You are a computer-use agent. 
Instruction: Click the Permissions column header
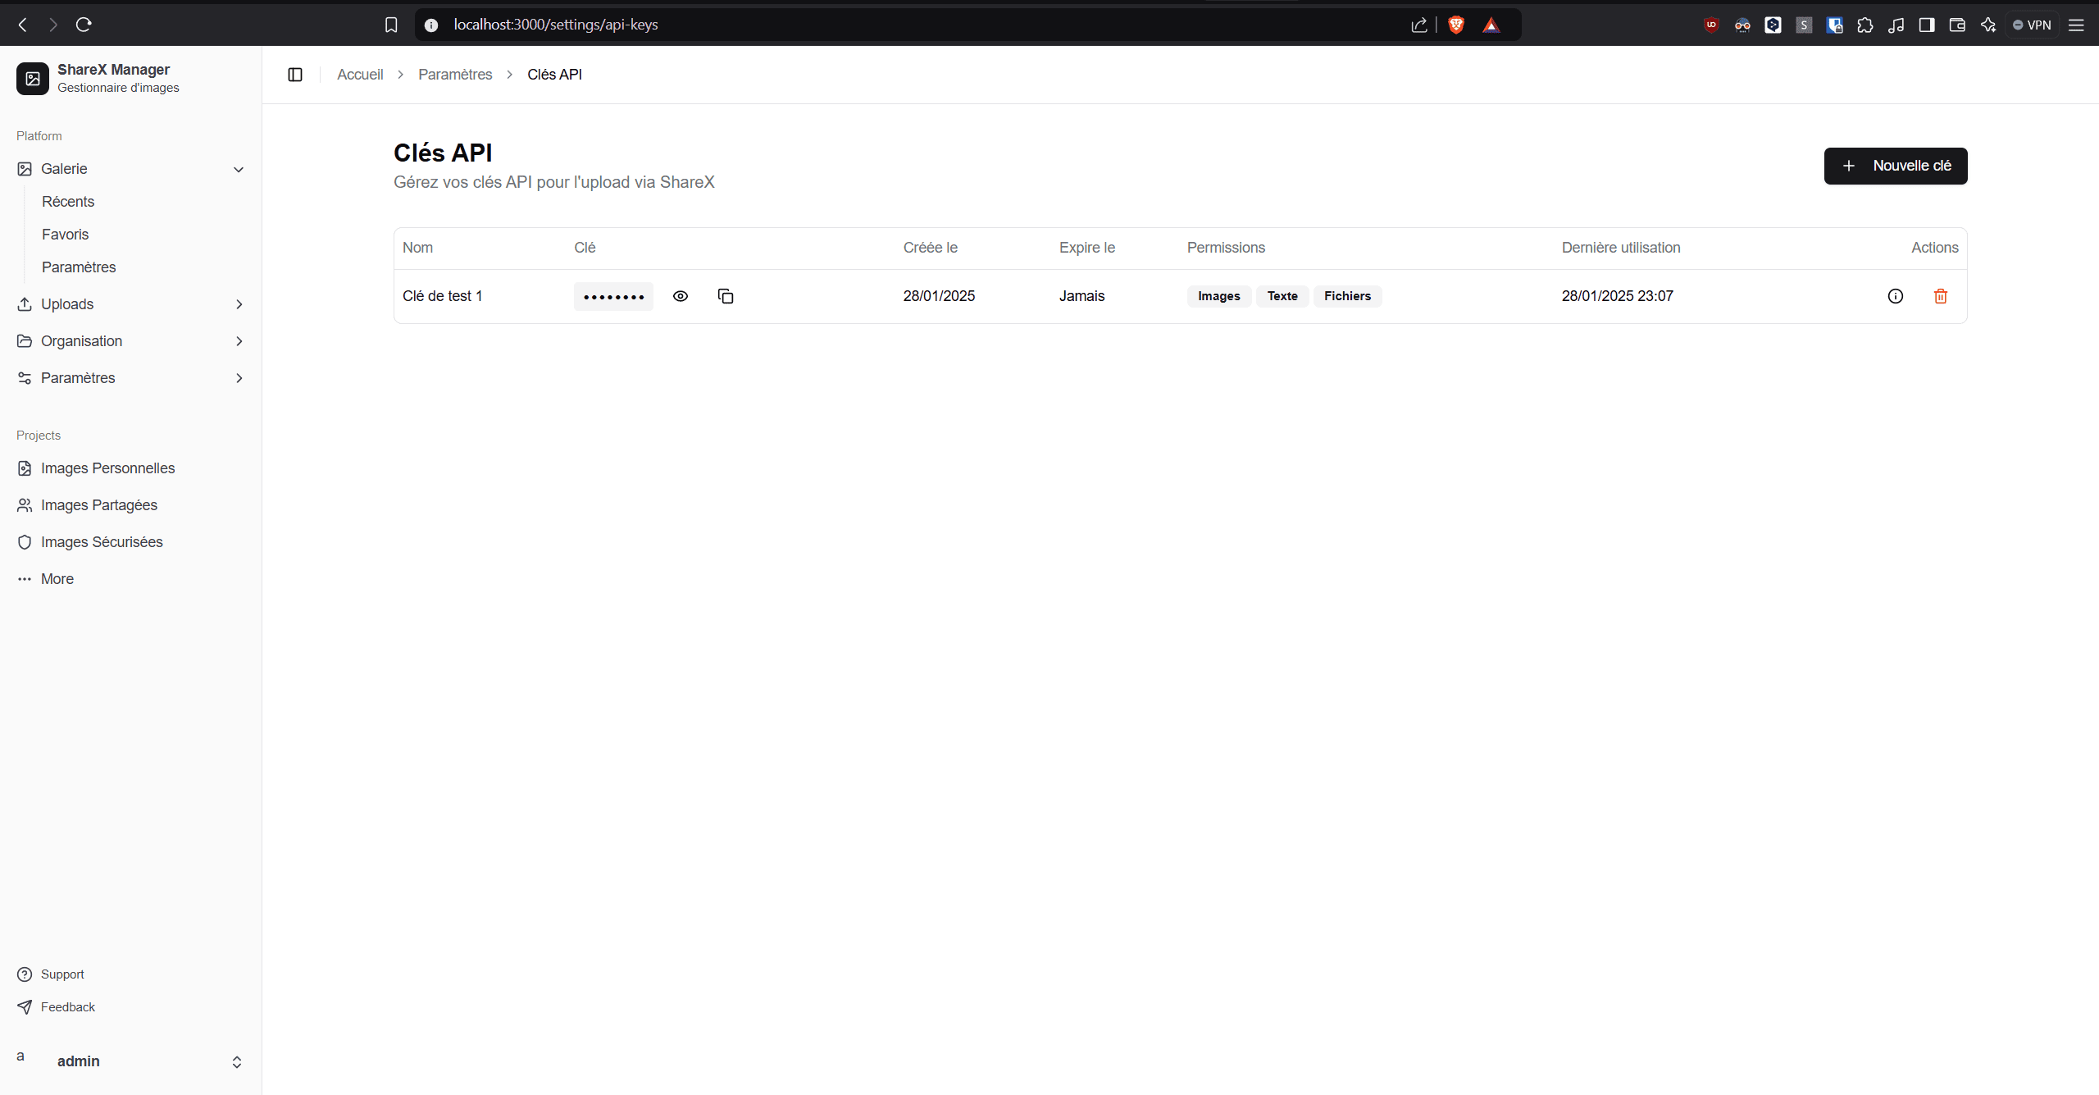1226,248
